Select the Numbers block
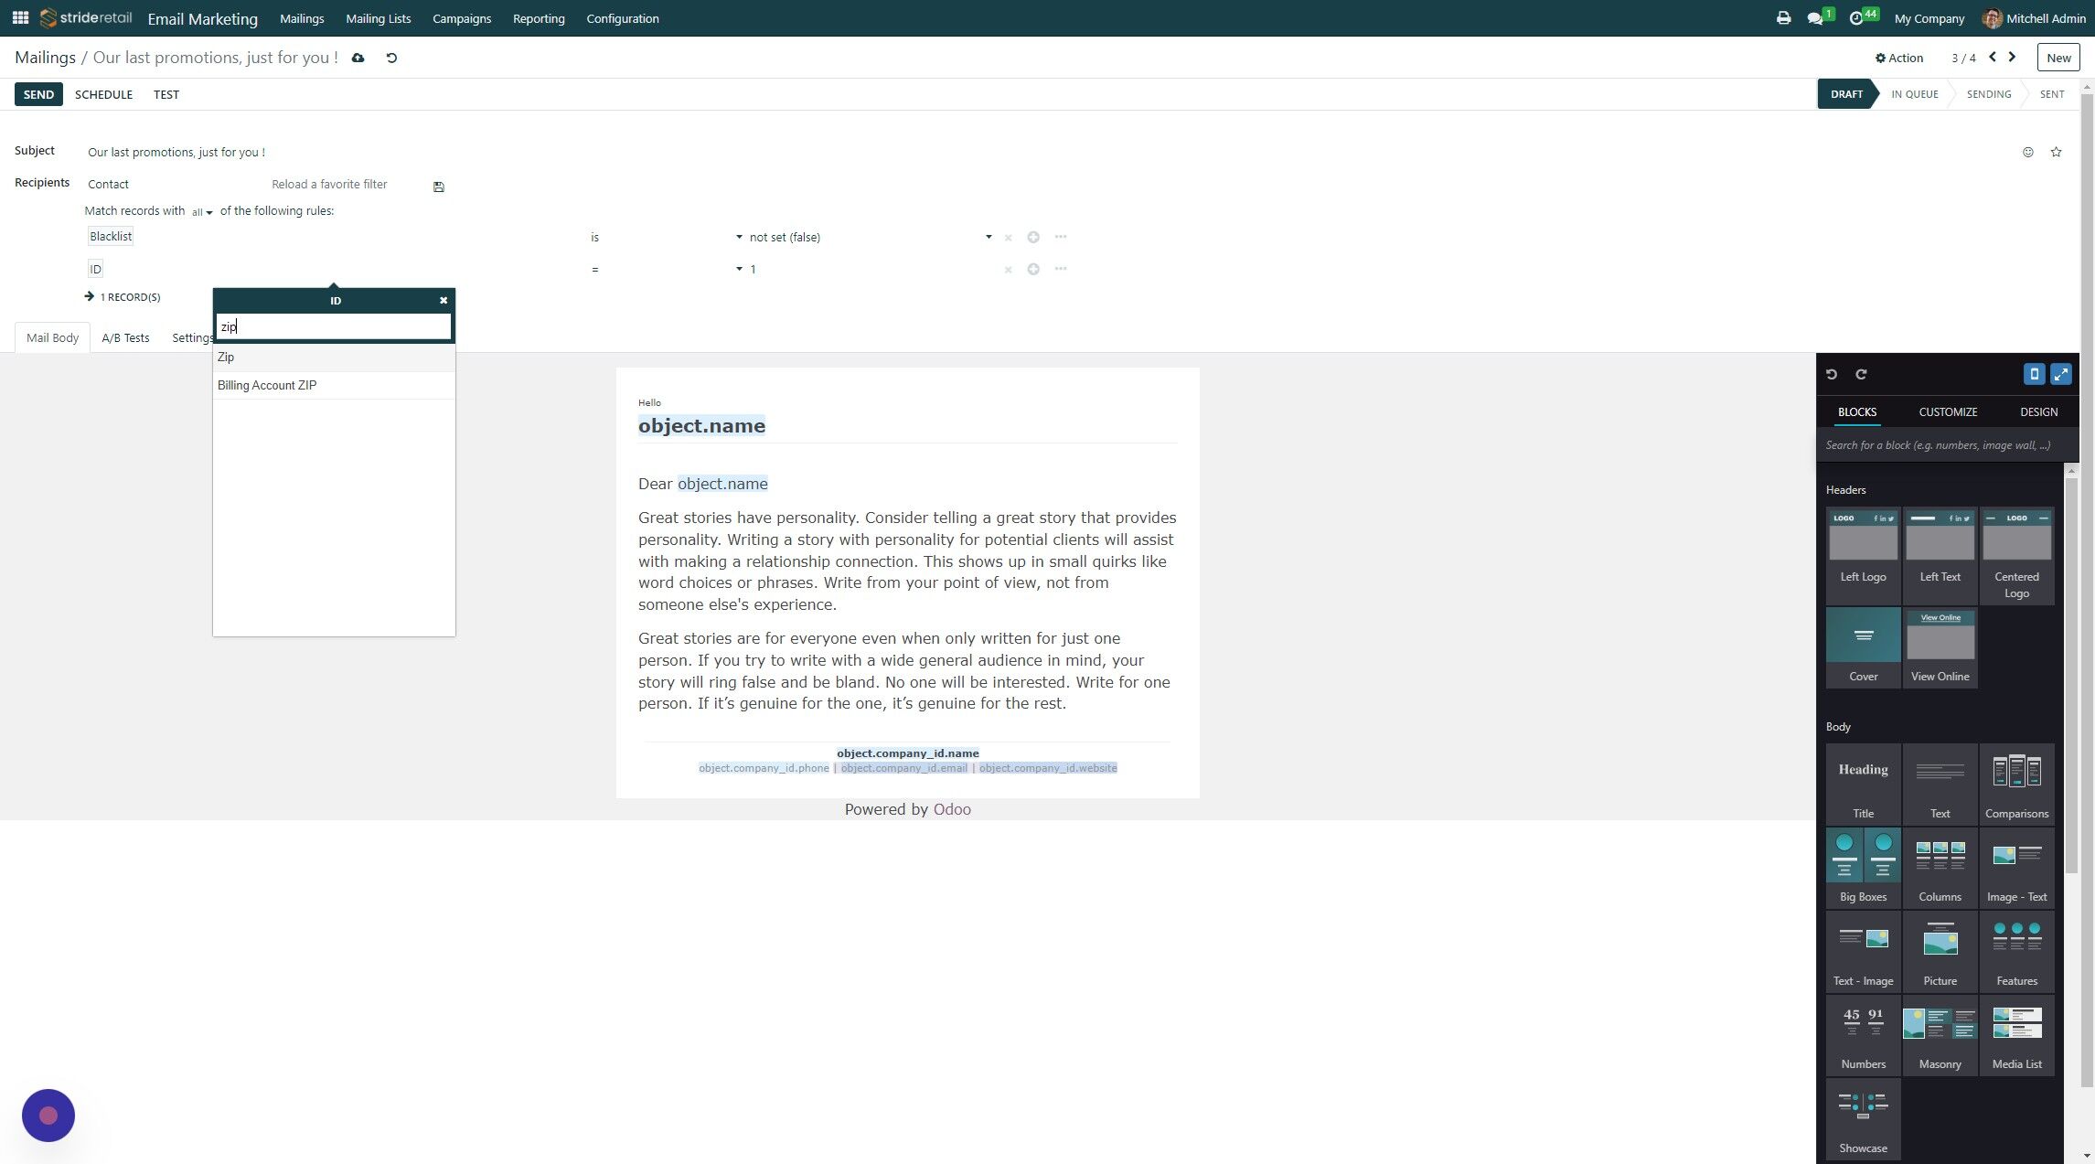 [x=1863, y=1034]
